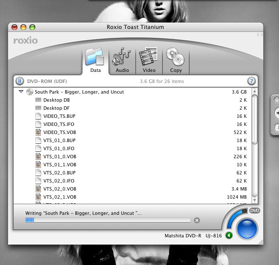Click the VTS_02_1.VOB movie icon
Screen dimensions: 279x265
[38, 197]
